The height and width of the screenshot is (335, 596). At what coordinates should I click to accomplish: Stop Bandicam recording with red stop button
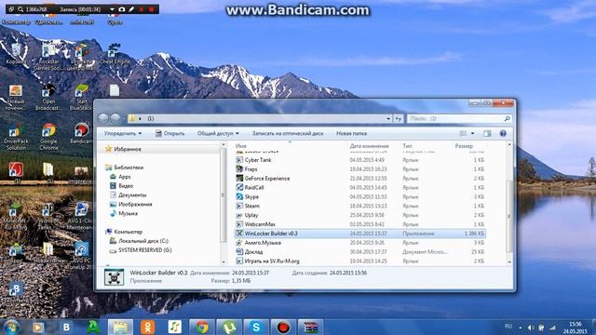pyautogui.click(x=151, y=9)
